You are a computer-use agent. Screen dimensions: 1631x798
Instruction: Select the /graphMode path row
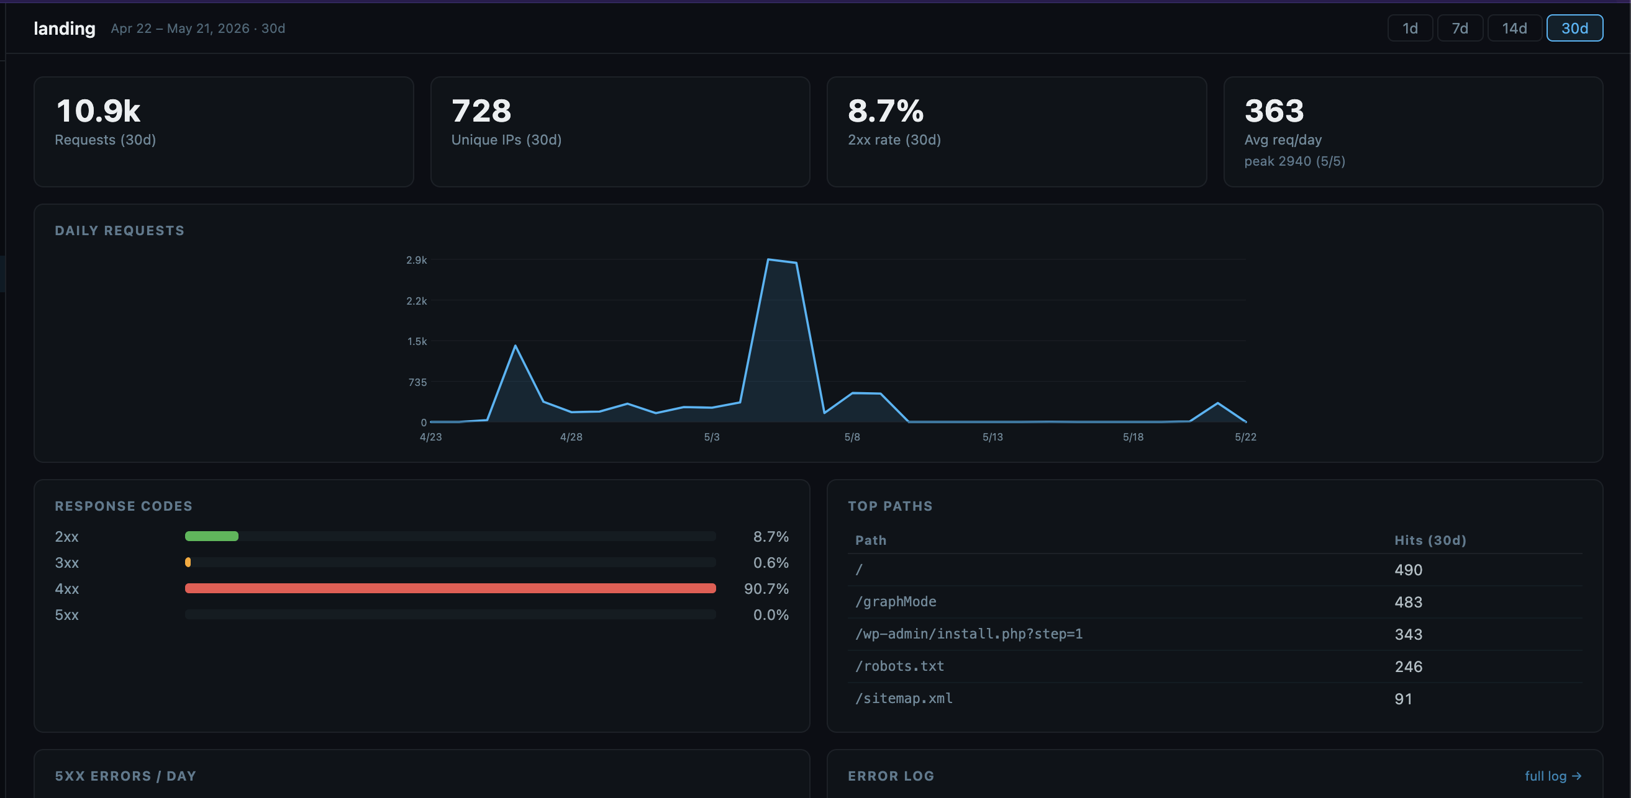[x=1214, y=602]
